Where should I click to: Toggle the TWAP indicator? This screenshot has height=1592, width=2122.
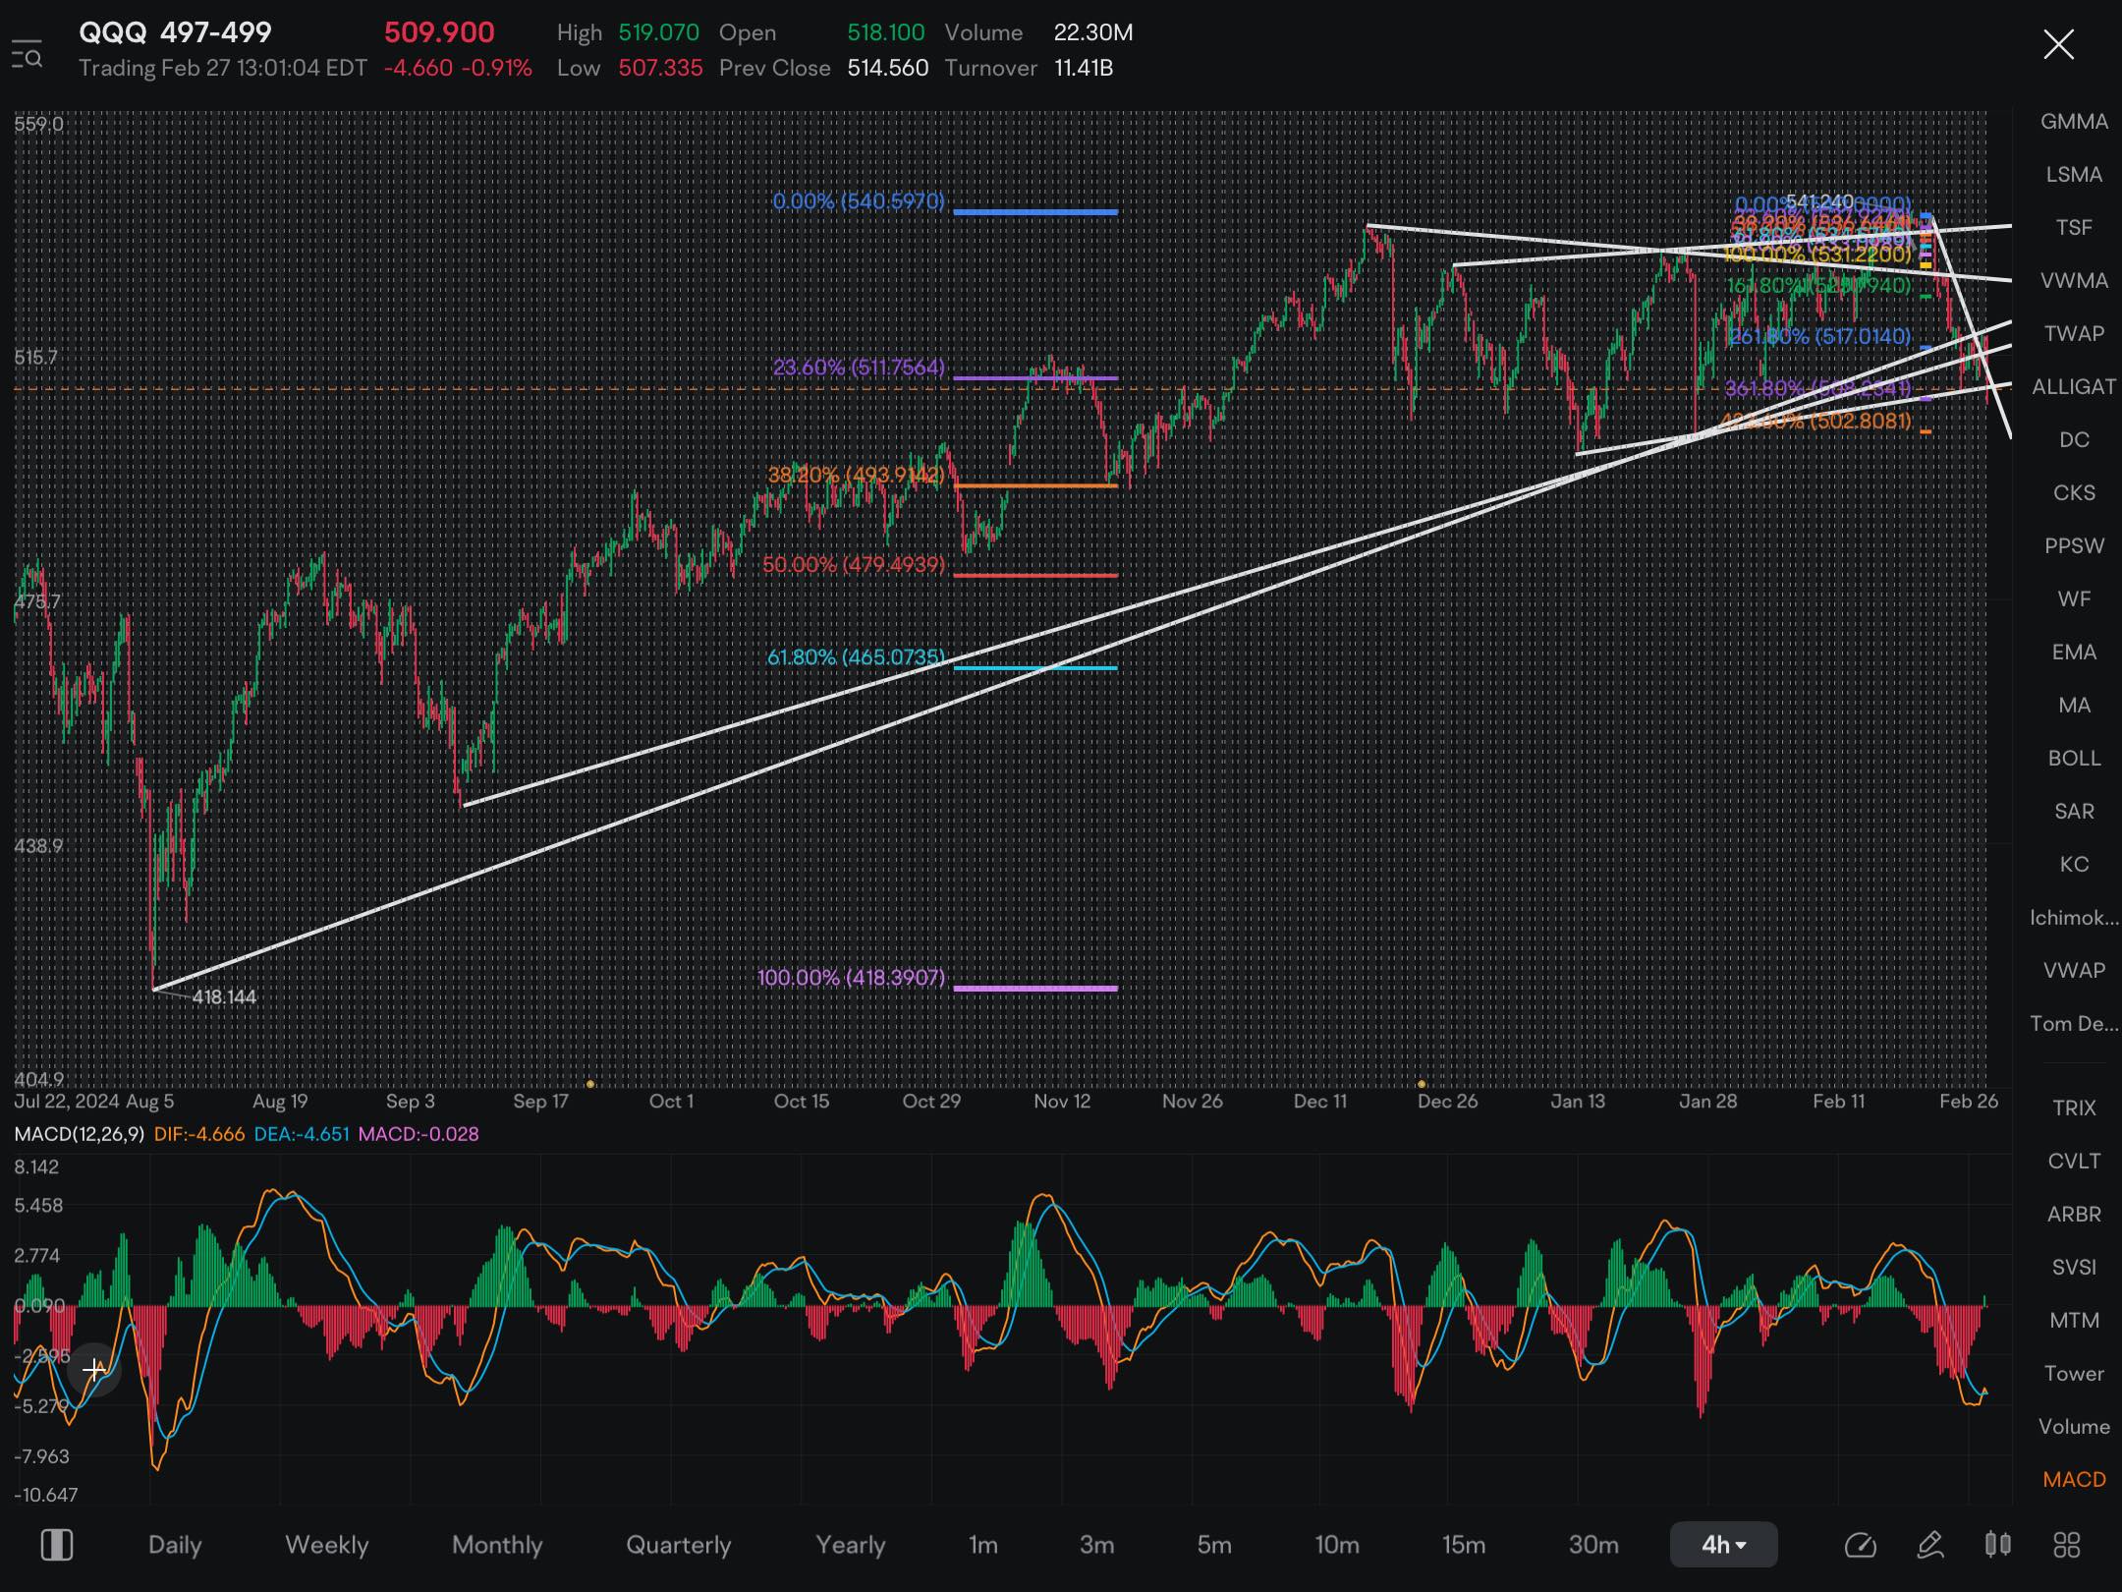tap(2074, 333)
